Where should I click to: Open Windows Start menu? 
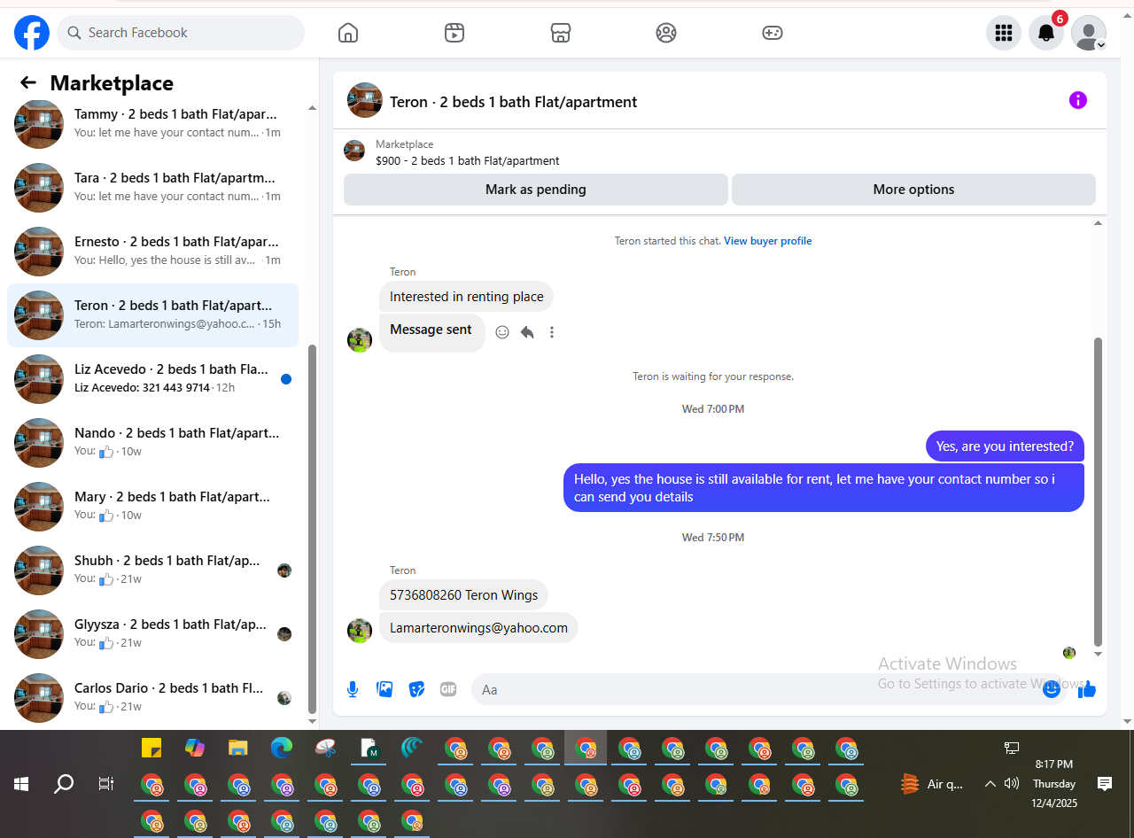[x=21, y=784]
